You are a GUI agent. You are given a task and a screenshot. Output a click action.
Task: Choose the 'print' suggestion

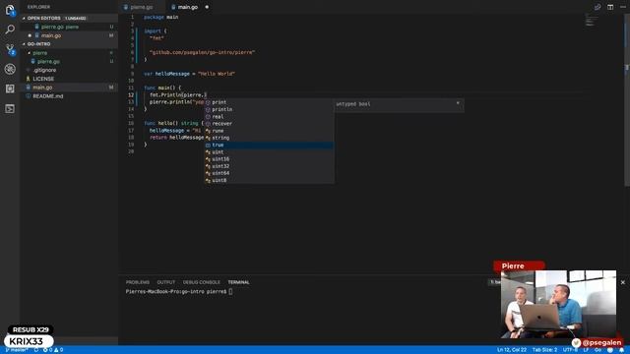coord(269,102)
